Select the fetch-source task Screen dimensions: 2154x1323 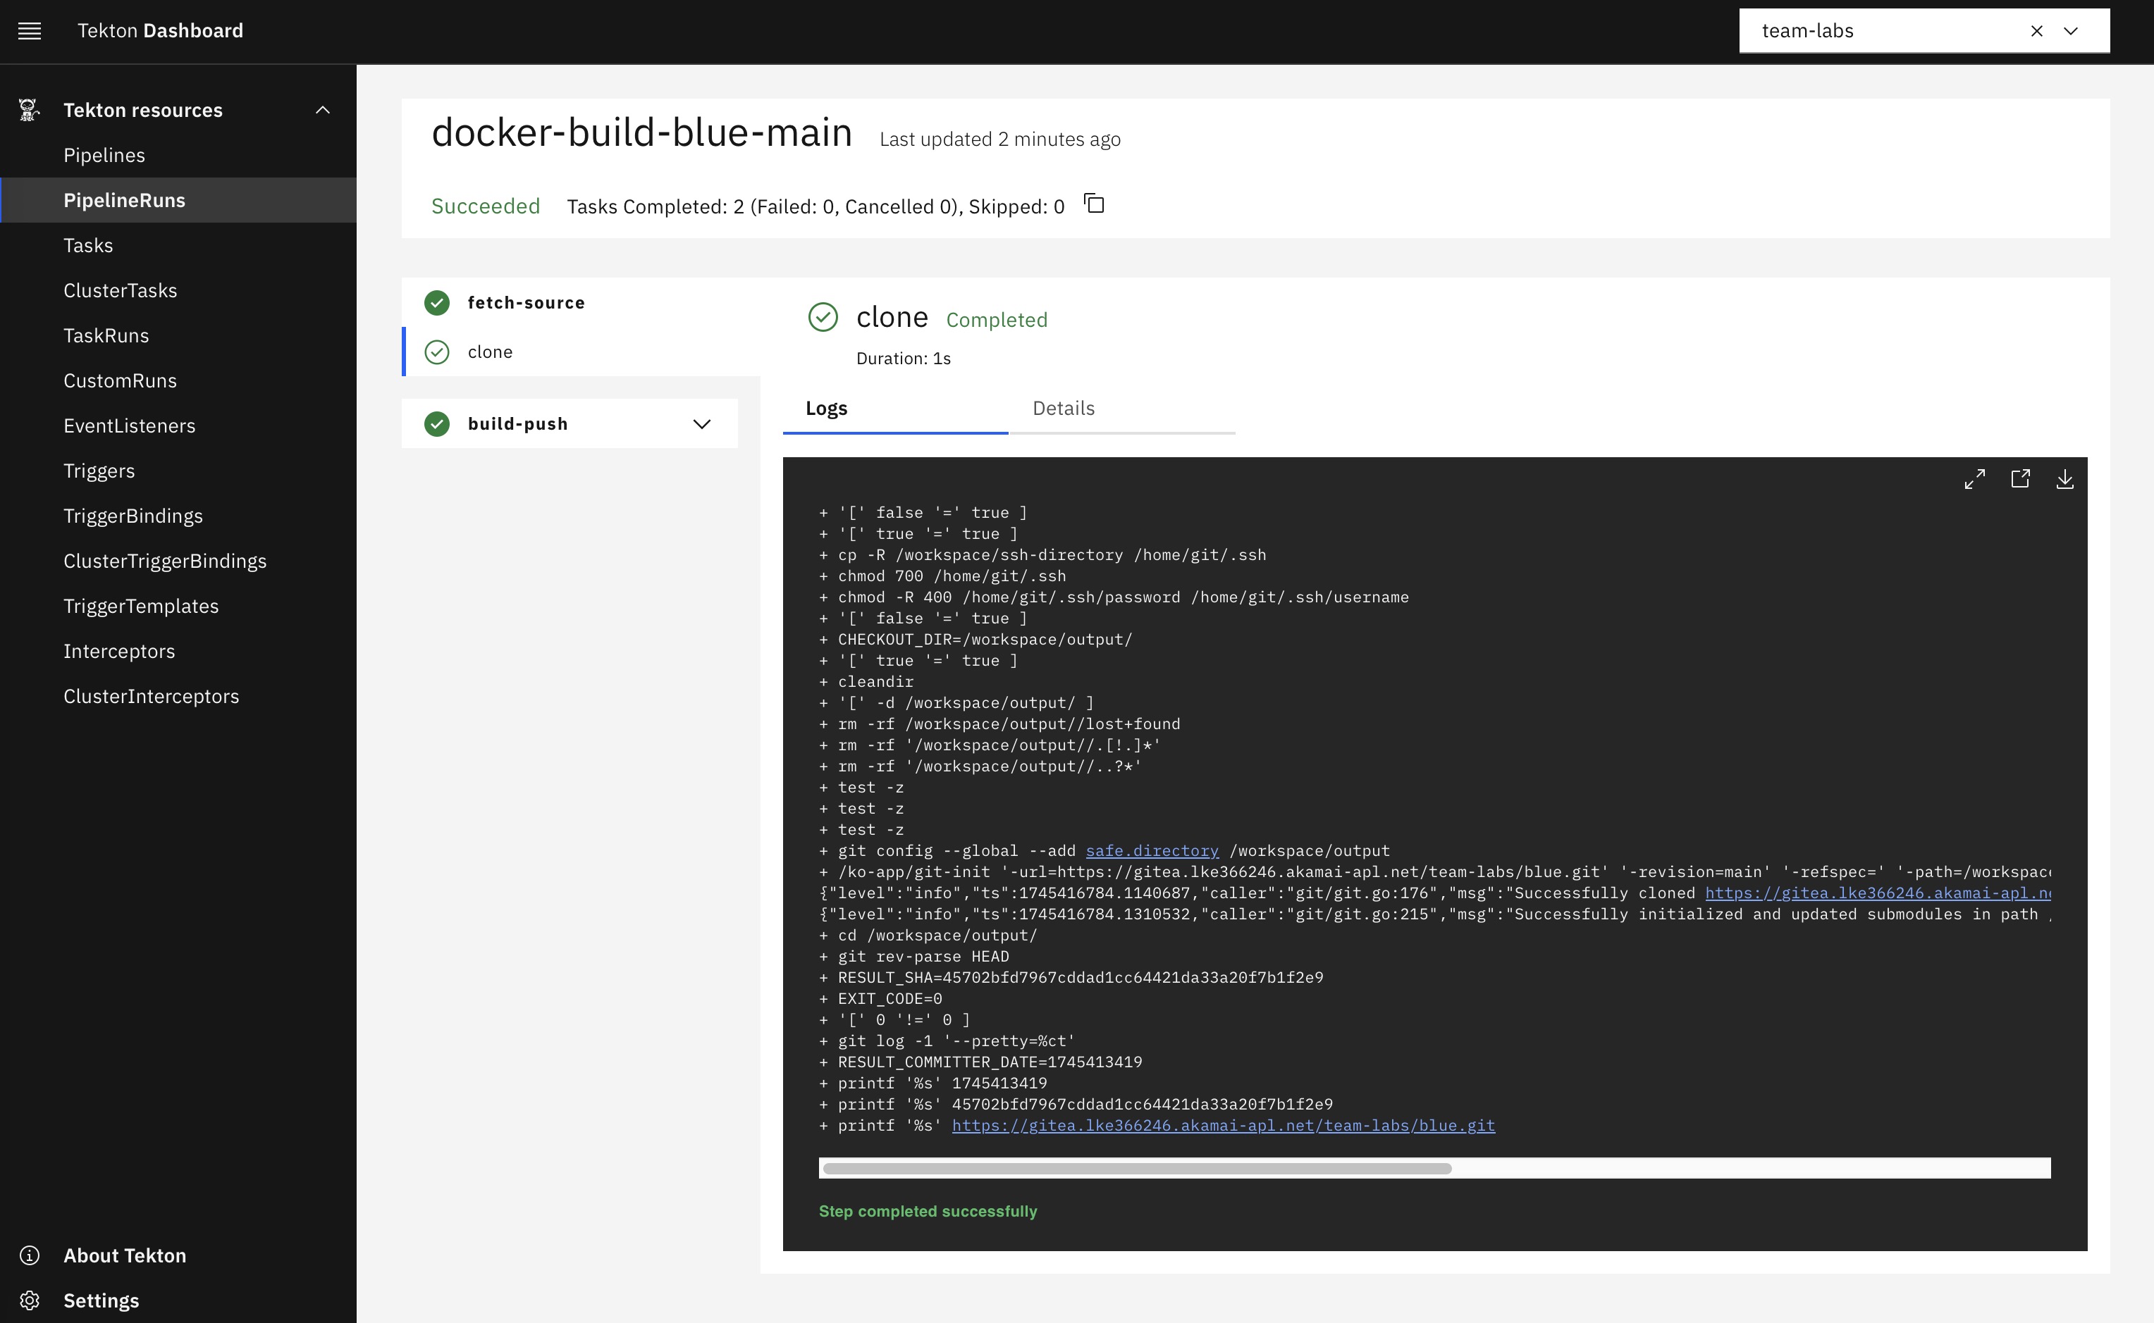click(526, 303)
